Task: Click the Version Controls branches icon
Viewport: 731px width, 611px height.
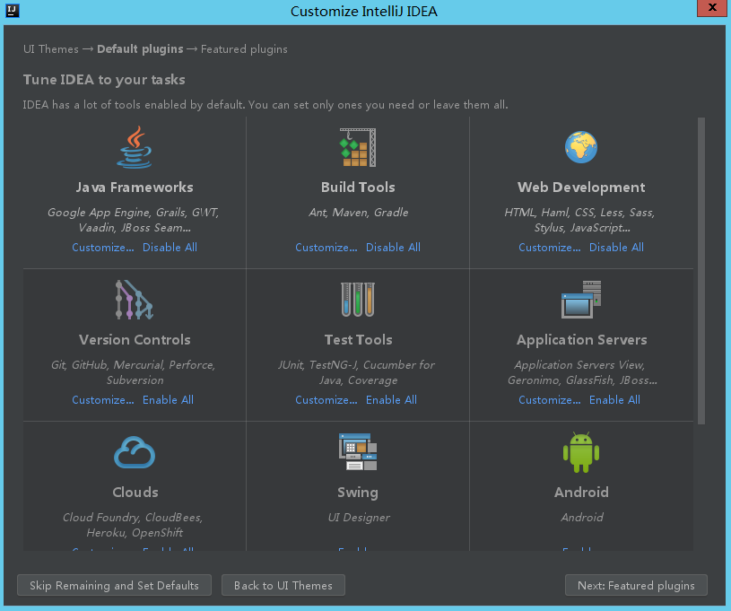Action: pyautogui.click(x=135, y=300)
